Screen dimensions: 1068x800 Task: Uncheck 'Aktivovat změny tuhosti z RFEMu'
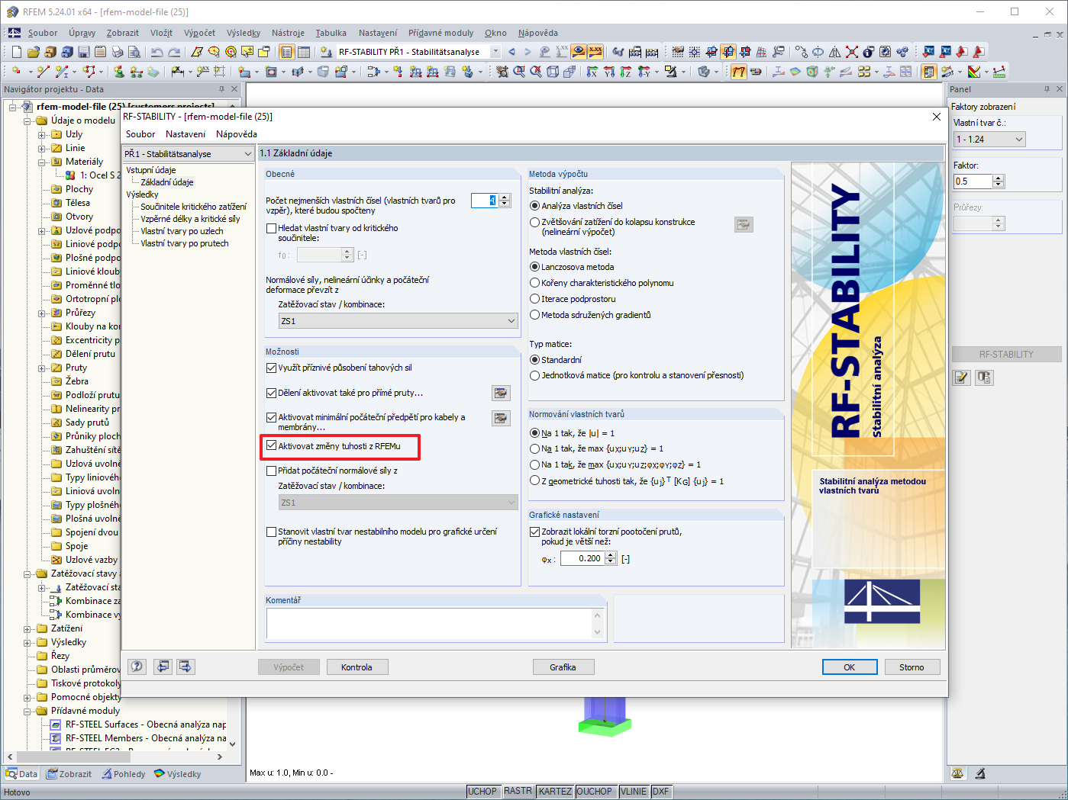coord(271,446)
